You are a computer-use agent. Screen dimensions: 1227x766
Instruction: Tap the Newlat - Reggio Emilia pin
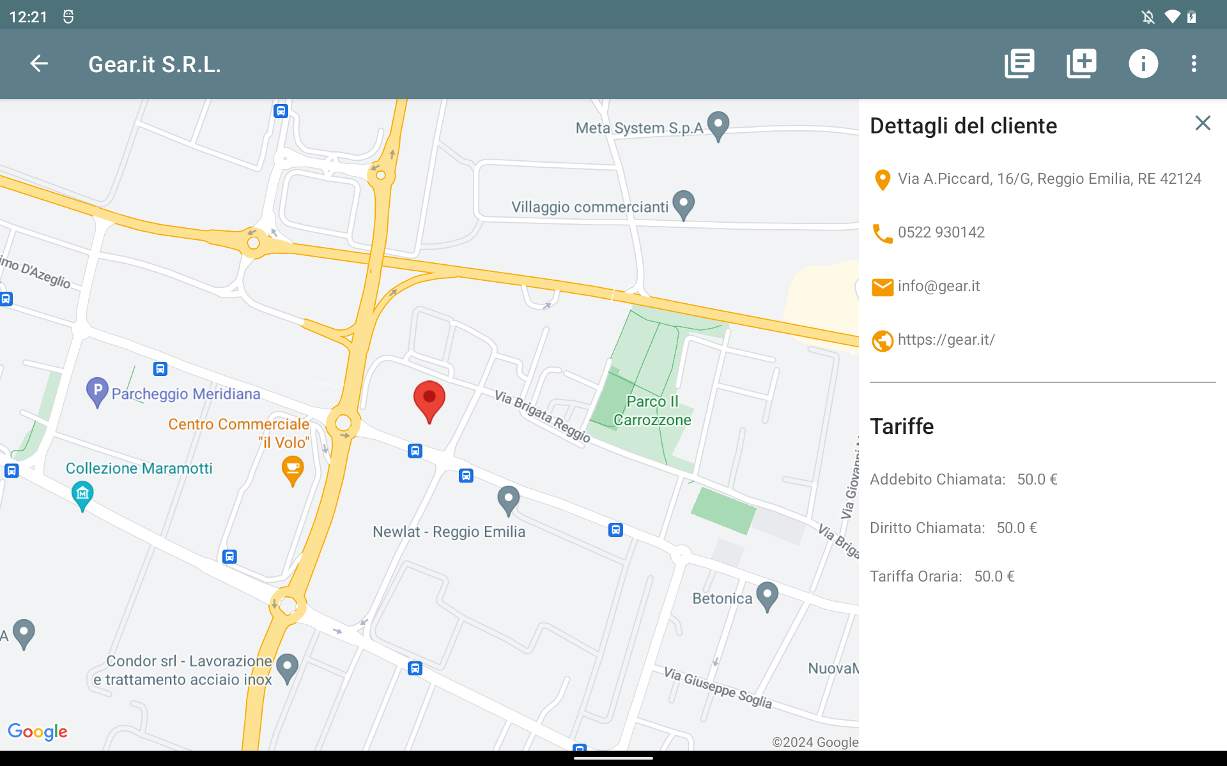pos(508,500)
